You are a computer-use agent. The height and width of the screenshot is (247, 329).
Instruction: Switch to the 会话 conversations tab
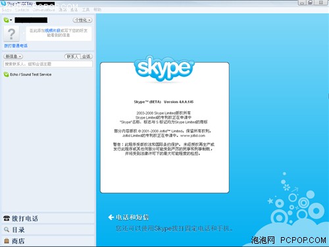[86, 57]
